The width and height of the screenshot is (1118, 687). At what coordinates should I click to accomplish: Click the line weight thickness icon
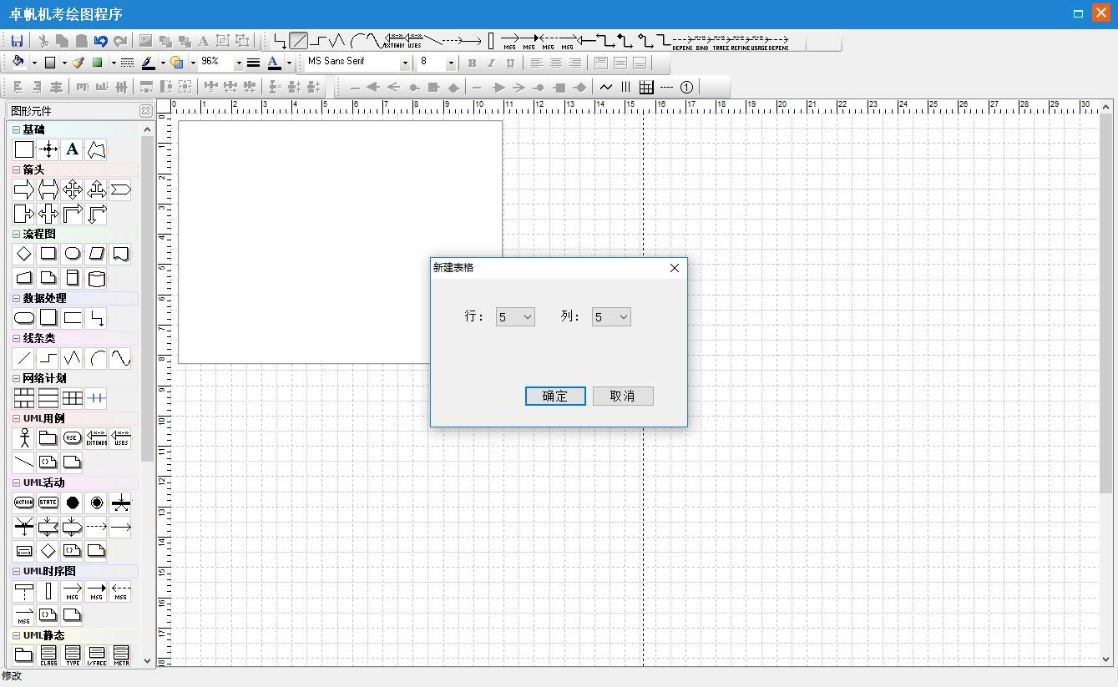pyautogui.click(x=253, y=62)
